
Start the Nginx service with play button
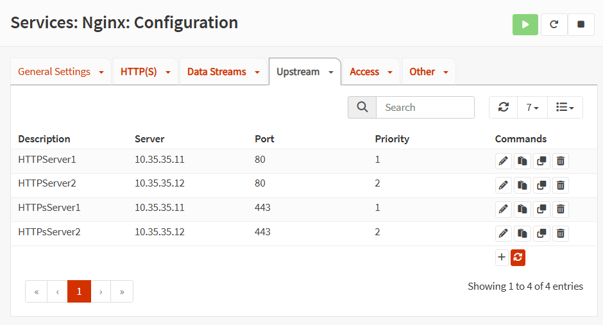525,24
